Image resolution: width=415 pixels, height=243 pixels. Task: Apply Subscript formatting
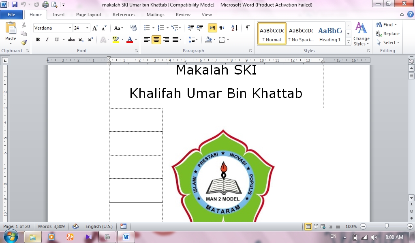81,40
